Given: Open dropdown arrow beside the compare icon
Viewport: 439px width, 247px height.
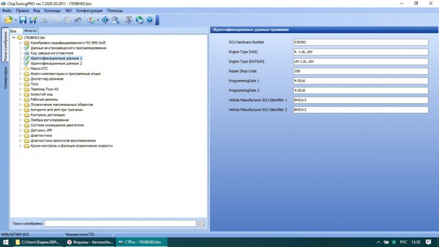Looking at the screenshot, I should tap(98, 20).
